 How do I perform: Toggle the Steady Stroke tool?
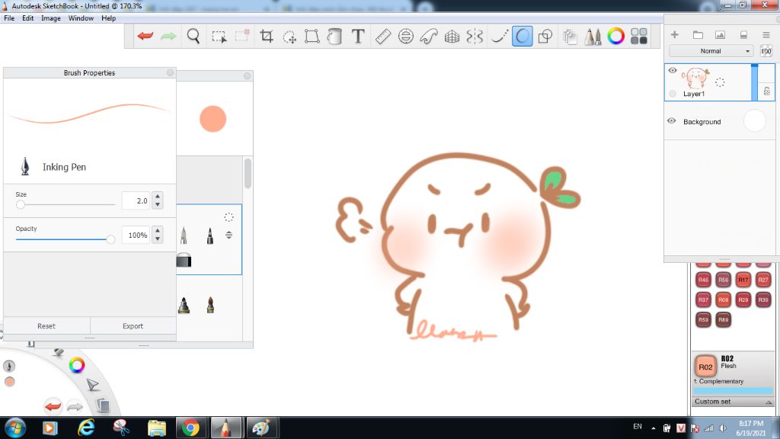499,37
